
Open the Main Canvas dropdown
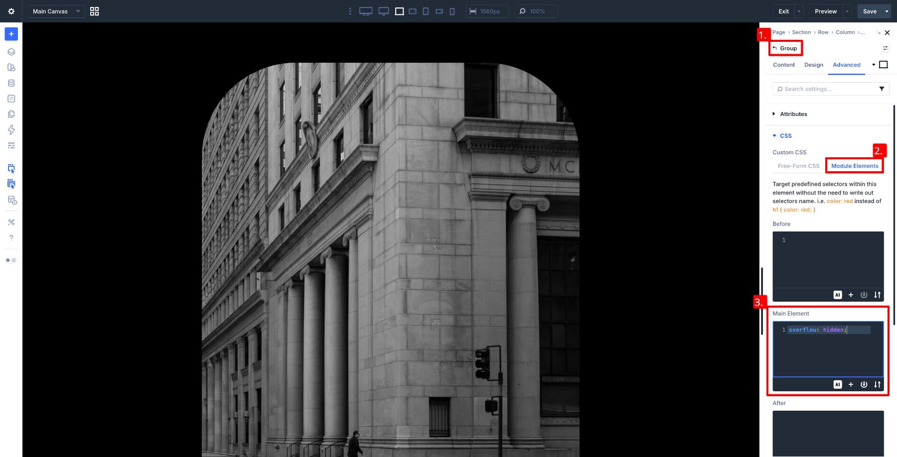point(56,11)
